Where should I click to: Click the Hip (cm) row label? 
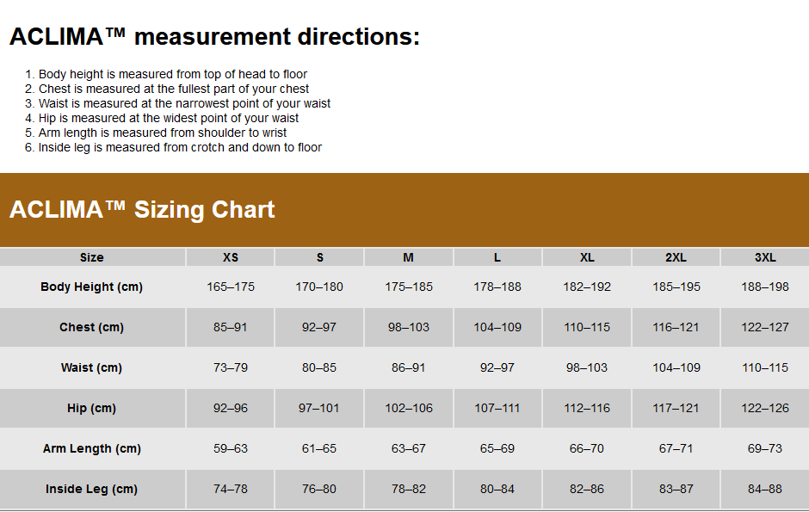[92, 408]
